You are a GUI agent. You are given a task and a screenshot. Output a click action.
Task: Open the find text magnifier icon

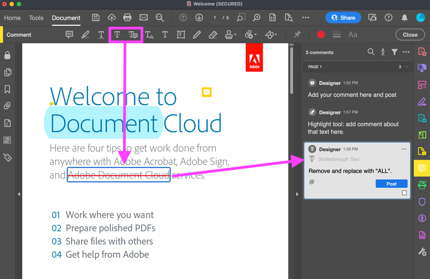[x=160, y=18]
